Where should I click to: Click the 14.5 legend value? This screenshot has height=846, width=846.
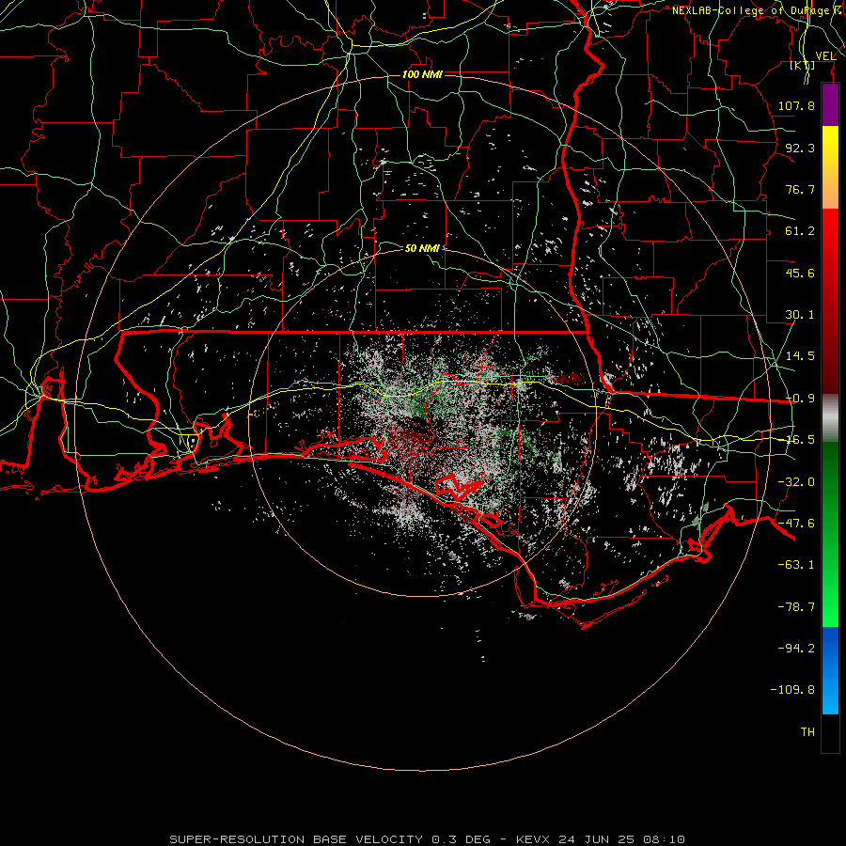(800, 356)
